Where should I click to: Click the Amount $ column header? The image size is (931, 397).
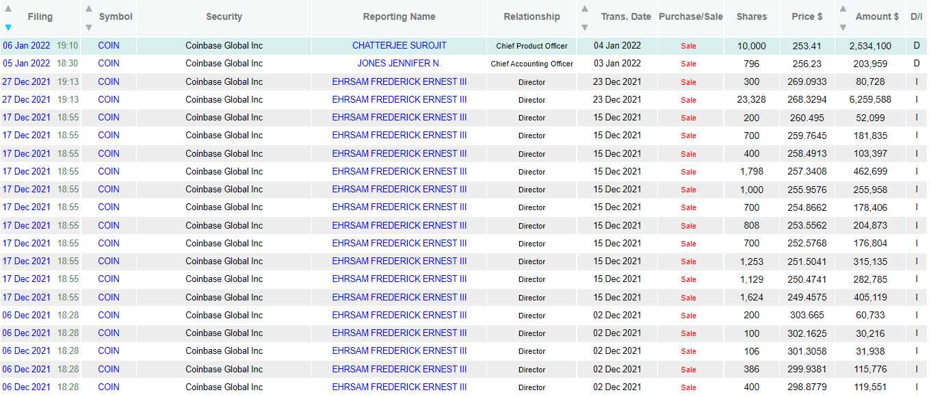click(877, 16)
